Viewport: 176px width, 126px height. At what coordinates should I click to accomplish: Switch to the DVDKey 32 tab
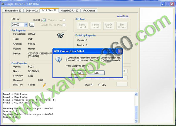point(32,11)
